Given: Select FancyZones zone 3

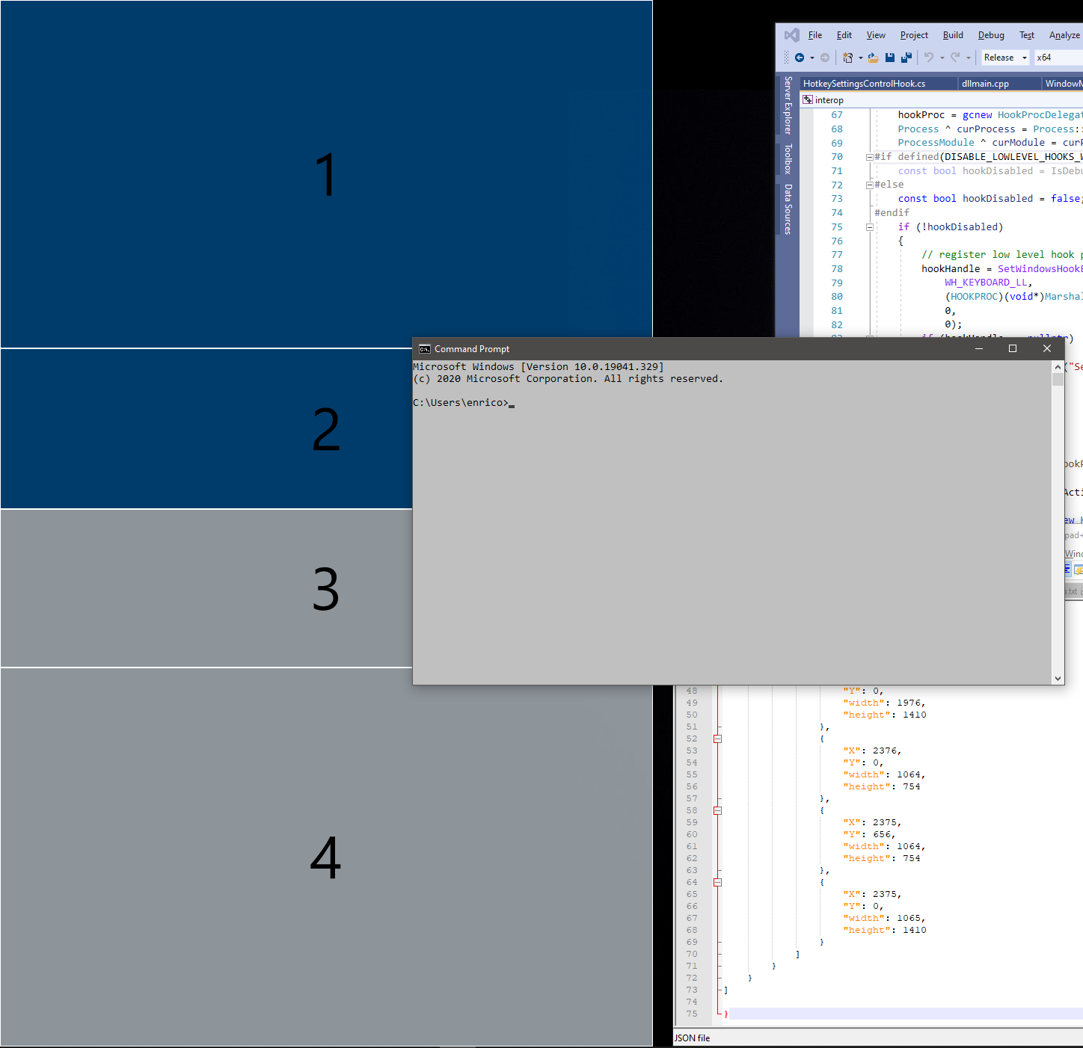Looking at the screenshot, I should pyautogui.click(x=206, y=588).
